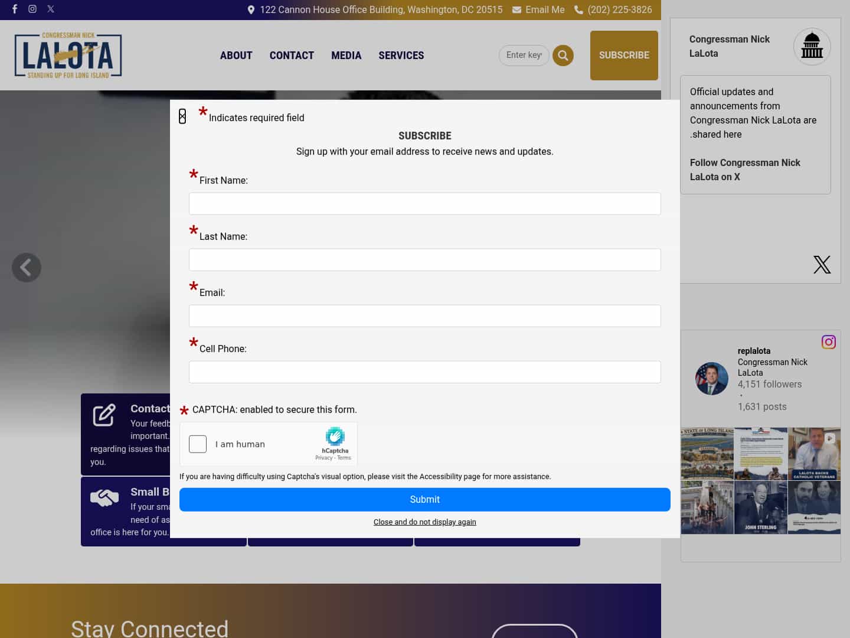Viewport: 850px width, 638px height.
Task: Click the X logo in feed widget
Action: pos(822,265)
